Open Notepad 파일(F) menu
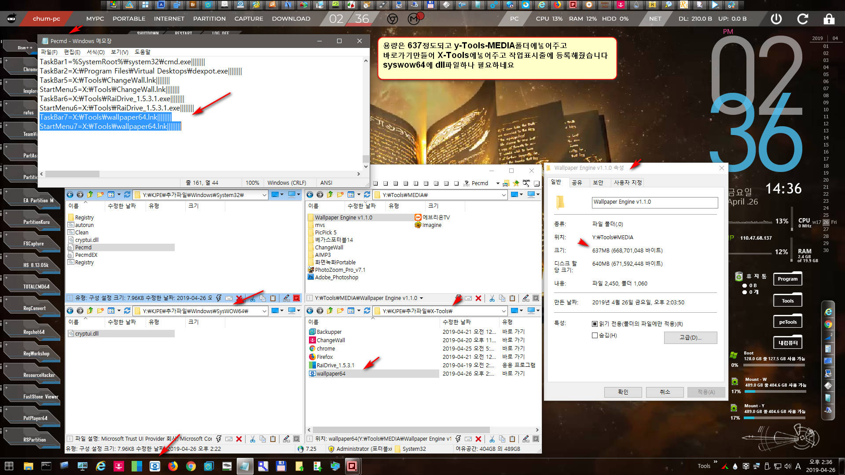 (x=49, y=52)
